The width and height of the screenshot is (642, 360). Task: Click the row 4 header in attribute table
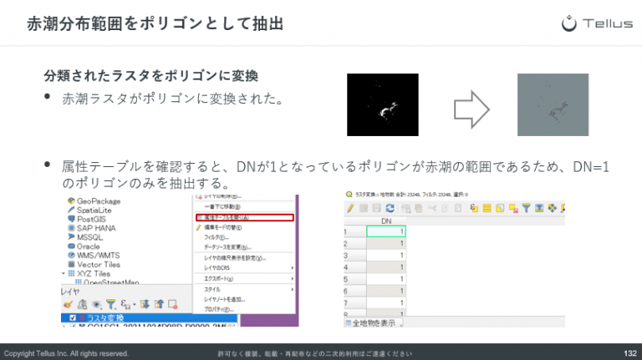[x=355, y=267]
